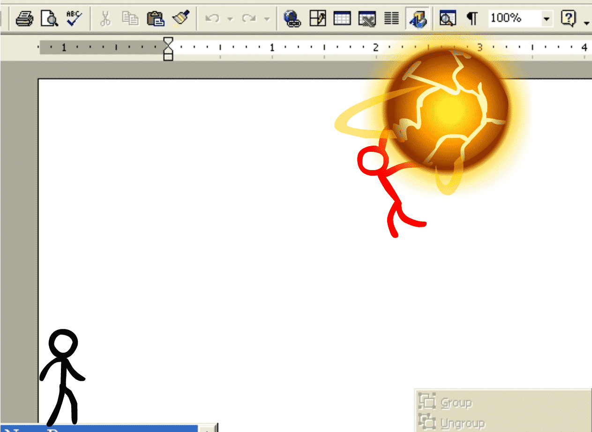Click the Insert Hyperlink globe icon

tap(292, 19)
